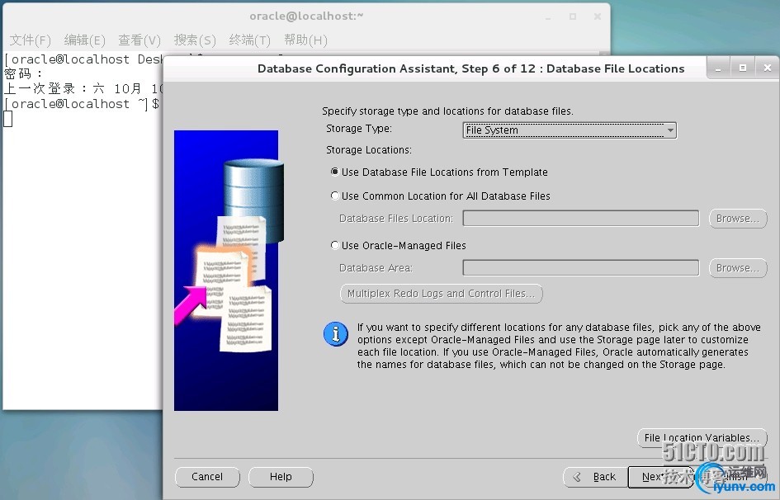
Task: Open terminal 文件(F) menu
Action: point(30,40)
